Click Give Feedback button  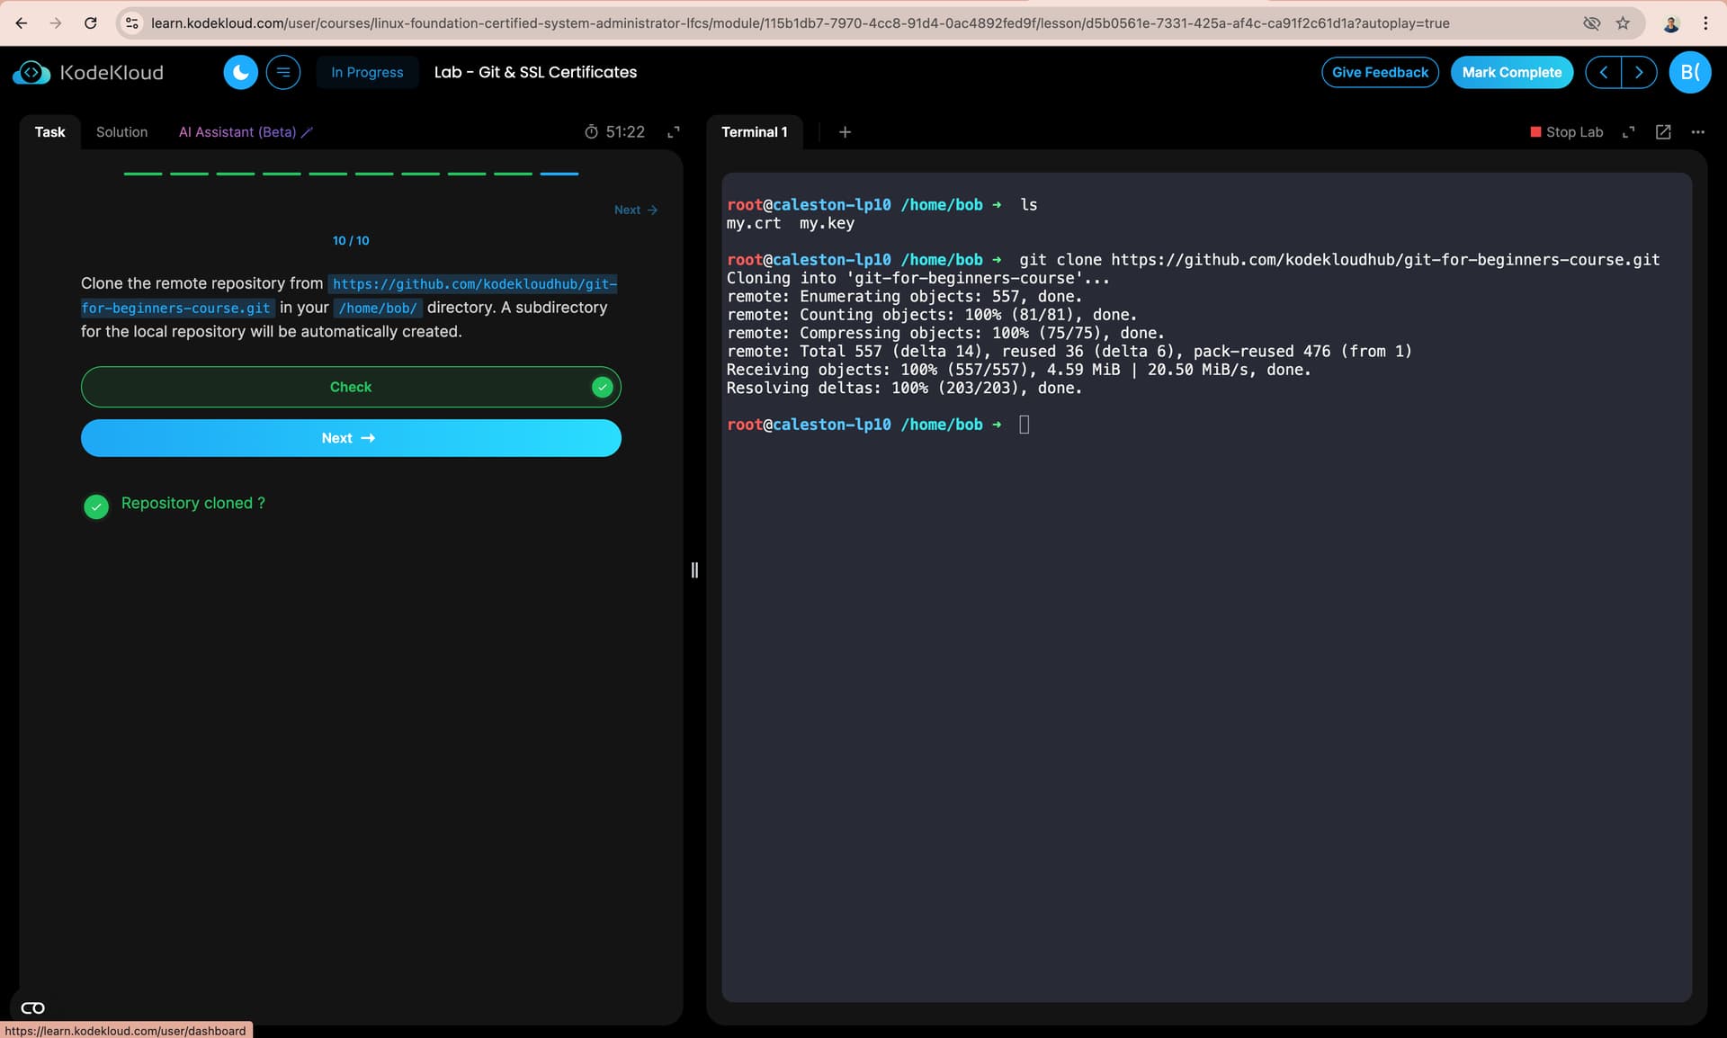[x=1379, y=72]
